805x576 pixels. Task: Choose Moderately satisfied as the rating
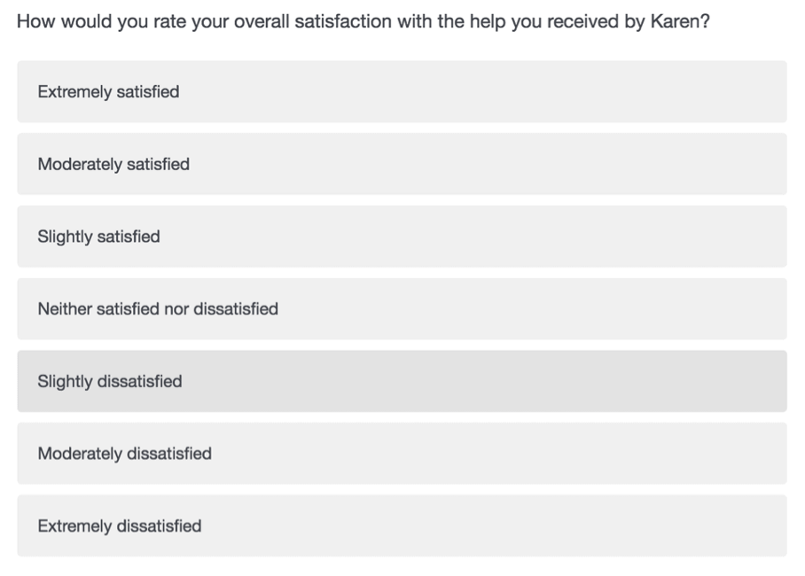point(402,164)
